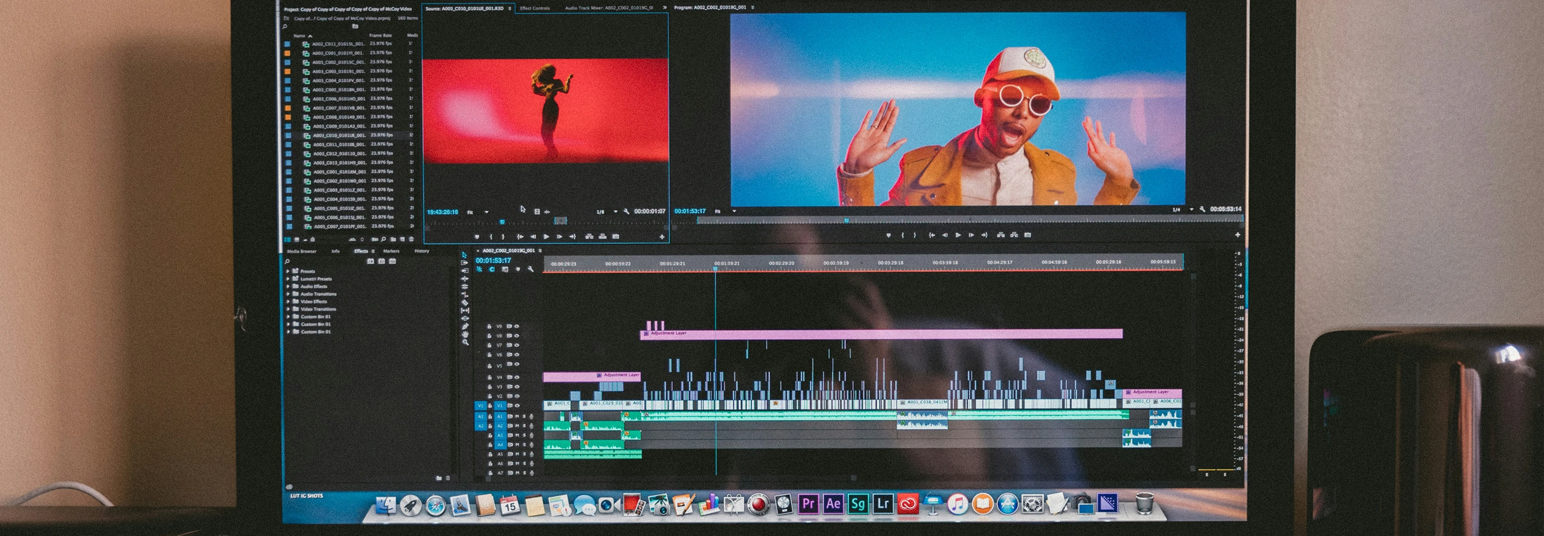Click Insert button in Source monitor
The image size is (1544, 536).
[x=590, y=237]
